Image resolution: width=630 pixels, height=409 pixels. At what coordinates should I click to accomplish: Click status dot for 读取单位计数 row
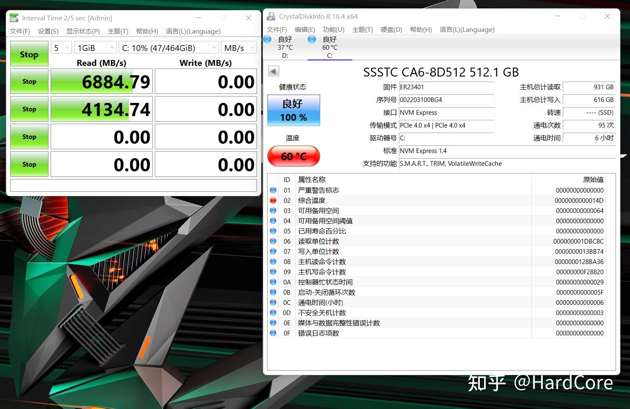click(273, 241)
